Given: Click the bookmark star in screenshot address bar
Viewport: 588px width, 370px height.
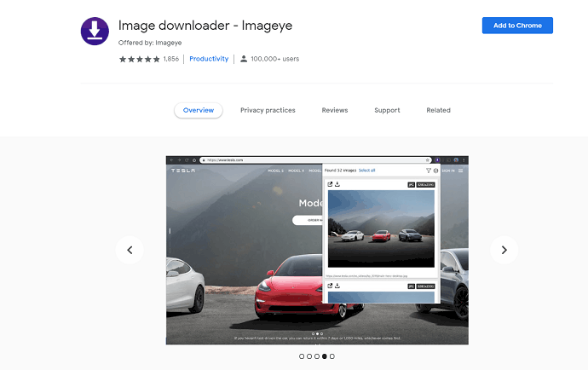Looking at the screenshot, I should tap(427, 160).
